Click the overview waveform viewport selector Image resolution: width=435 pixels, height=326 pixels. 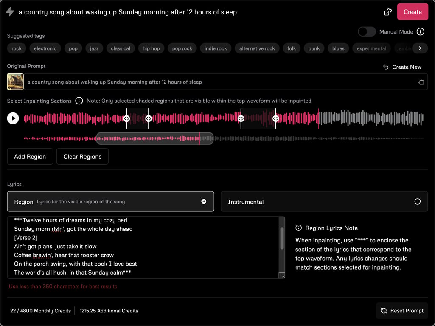155,138
